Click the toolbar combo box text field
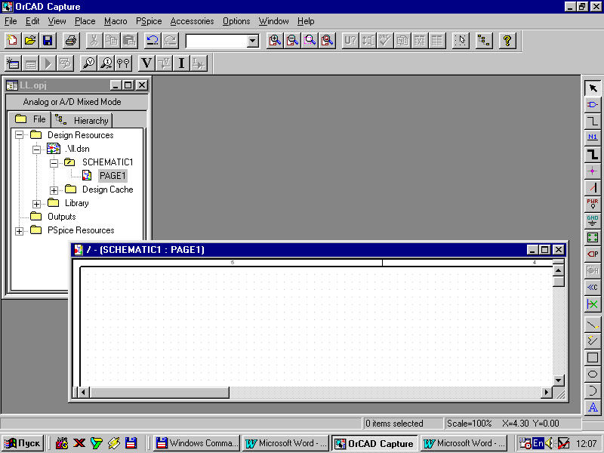604x453 pixels. [217, 41]
